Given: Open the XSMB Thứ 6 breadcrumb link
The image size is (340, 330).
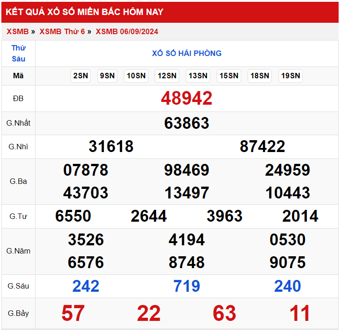Looking at the screenshot, I should [x=62, y=31].
